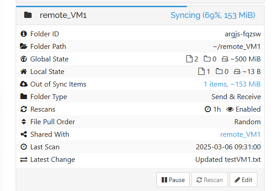Click the Syncing 69% status text

click(x=213, y=15)
